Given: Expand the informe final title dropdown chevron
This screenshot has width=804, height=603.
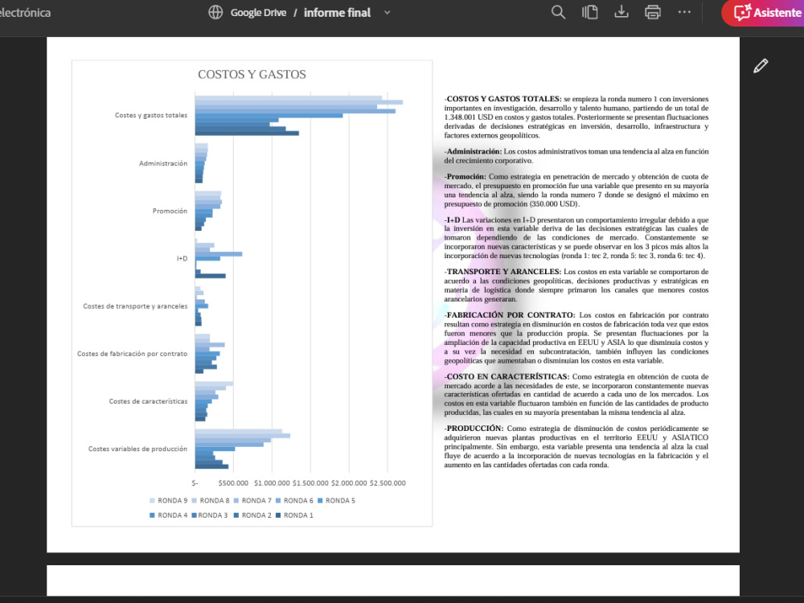Looking at the screenshot, I should [x=388, y=12].
